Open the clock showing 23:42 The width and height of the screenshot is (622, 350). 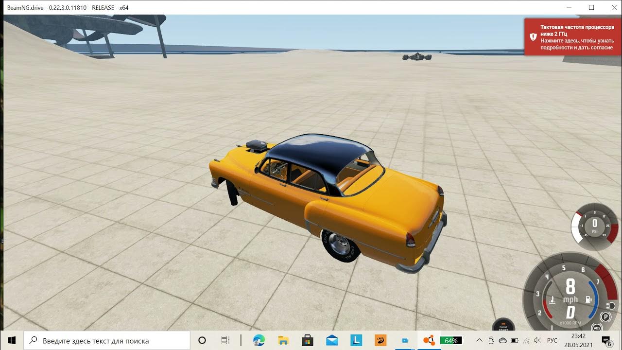pyautogui.click(x=578, y=340)
